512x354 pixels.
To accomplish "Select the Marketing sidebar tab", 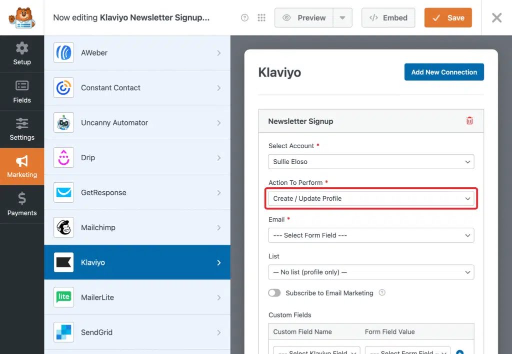I will [22, 166].
